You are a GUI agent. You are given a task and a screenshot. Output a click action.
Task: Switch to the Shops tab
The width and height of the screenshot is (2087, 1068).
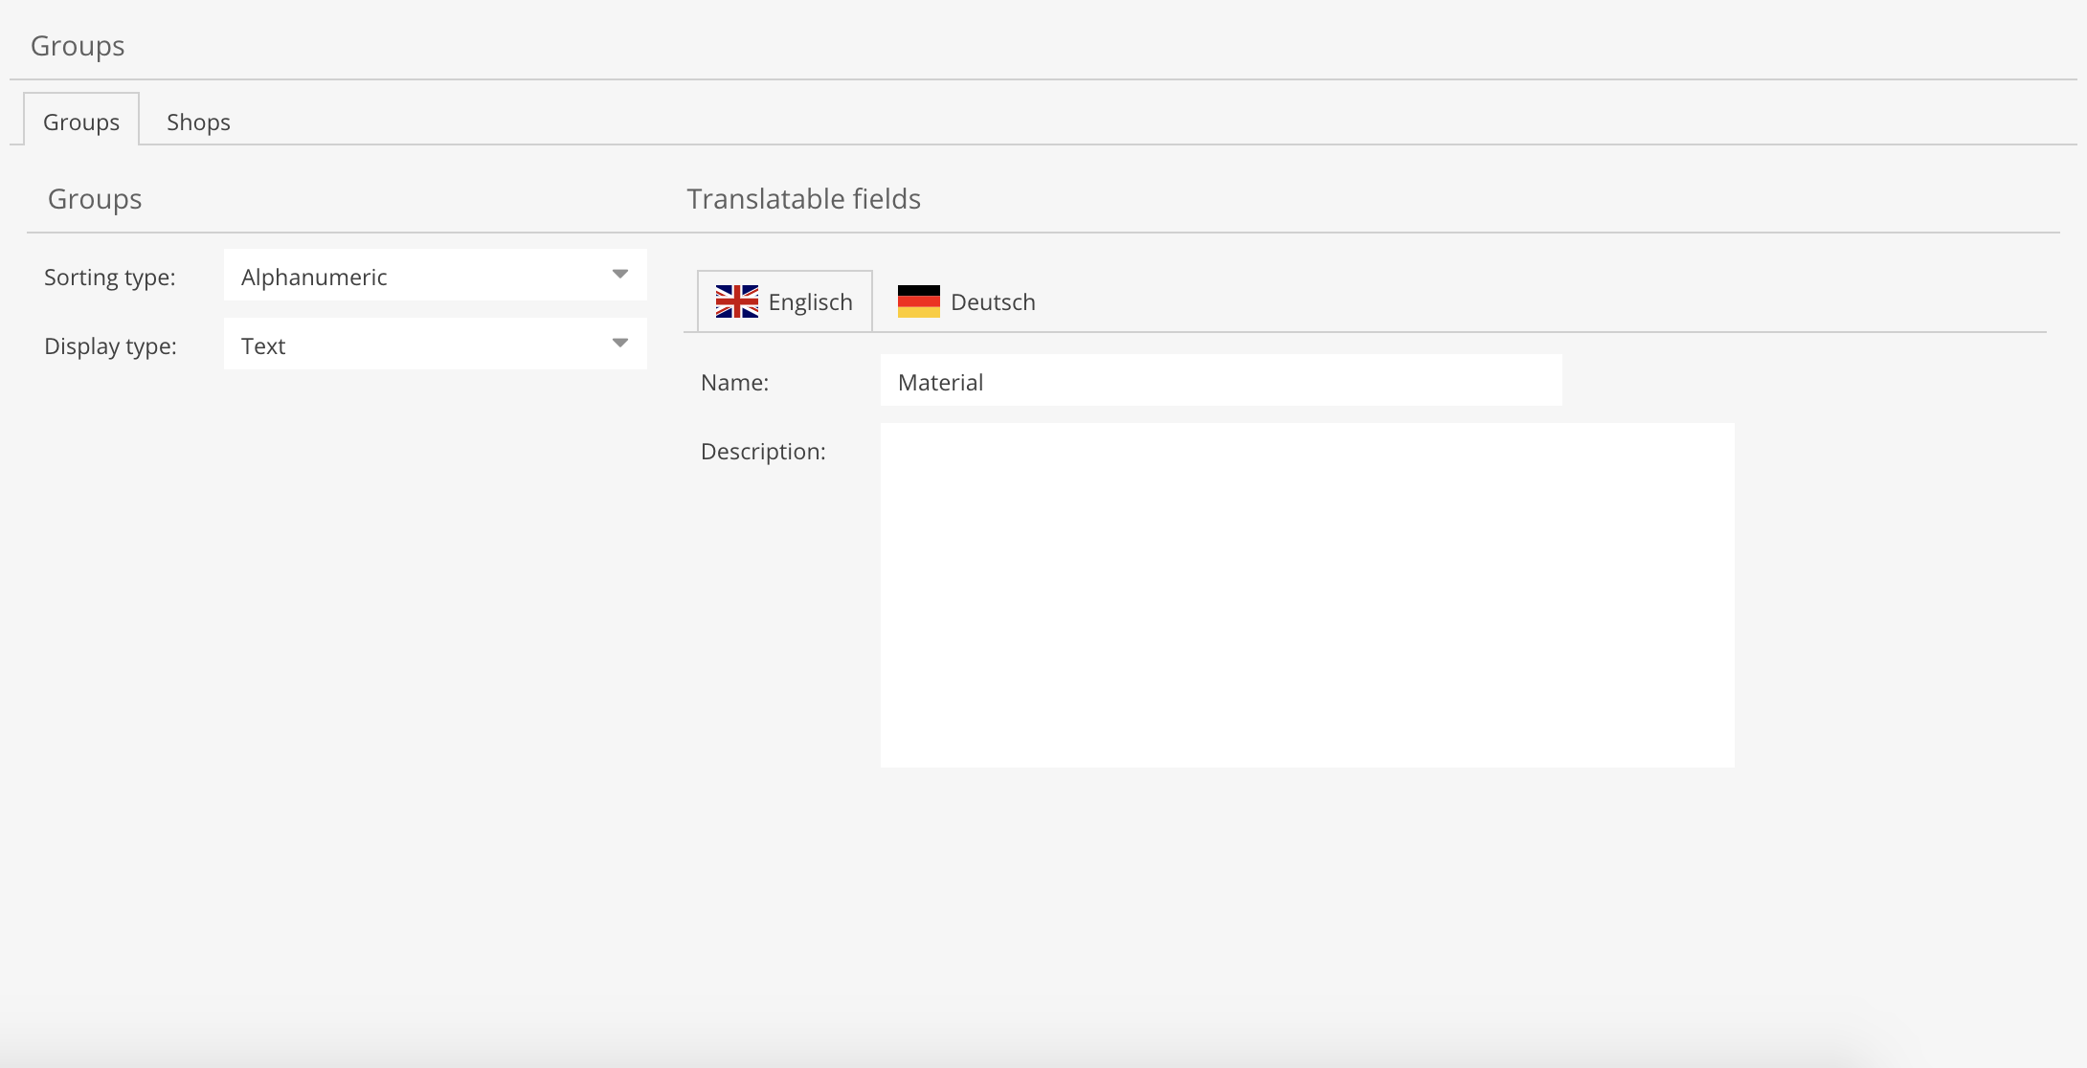tap(198, 122)
